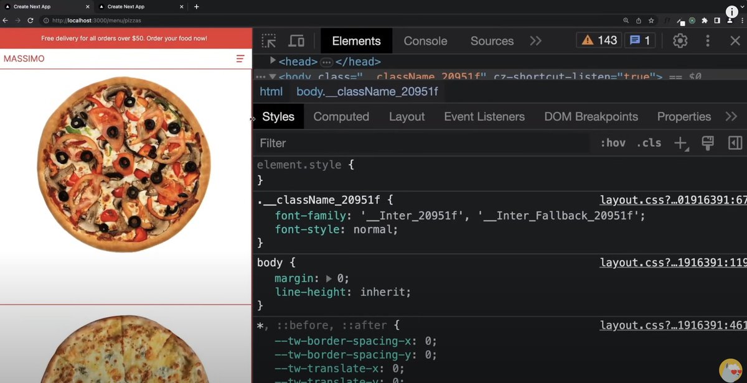Click the --tw-border-spacing-y declaration
Viewport: 747px width, 383px height.
pyautogui.click(x=356, y=355)
